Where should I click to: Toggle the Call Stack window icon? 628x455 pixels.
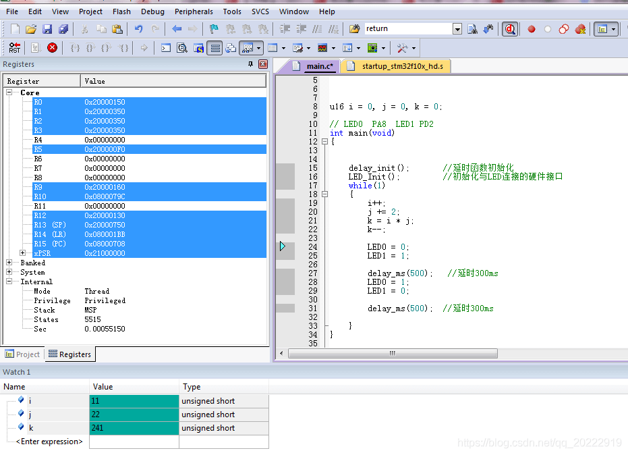click(231, 48)
